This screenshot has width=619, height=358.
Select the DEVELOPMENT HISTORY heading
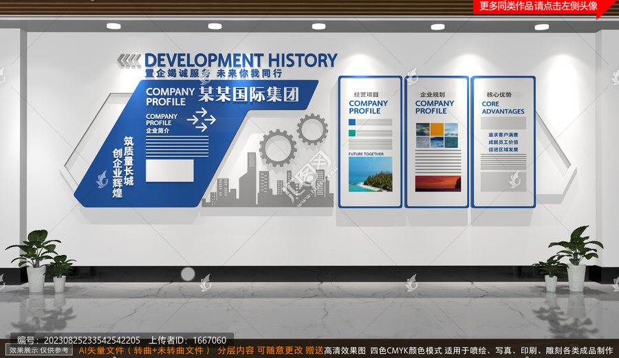tap(241, 60)
